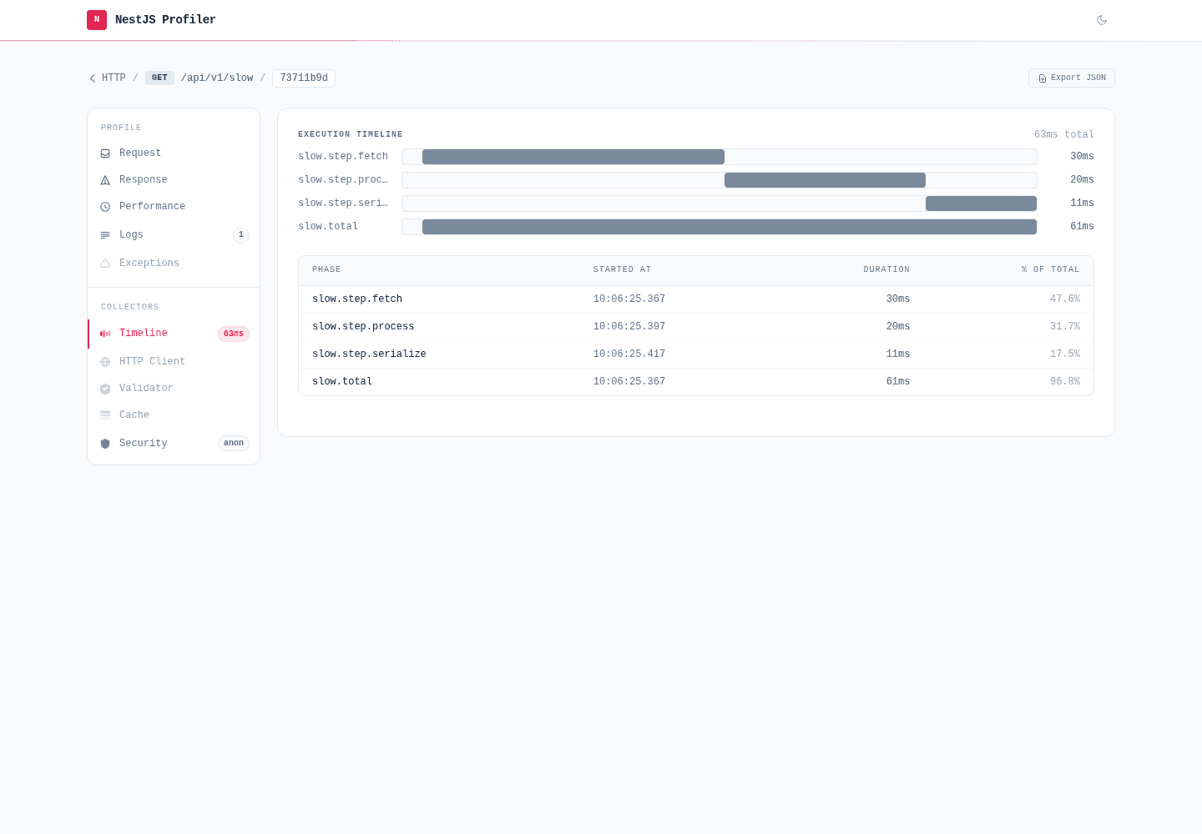Click the STARTED AT column header
The height and width of the screenshot is (834, 1202).
tap(622, 269)
